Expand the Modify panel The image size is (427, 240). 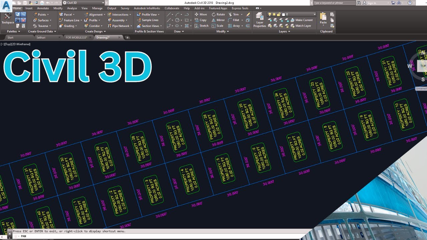[x=223, y=31]
